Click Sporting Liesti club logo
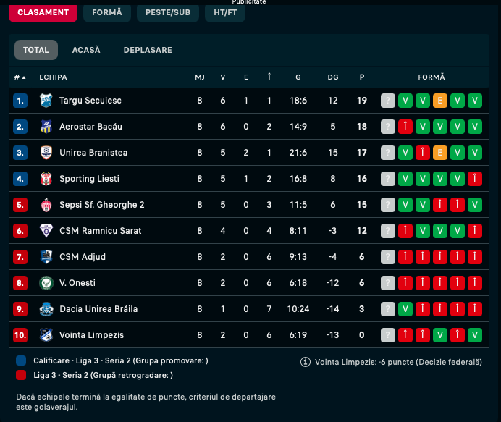501x422 pixels. pos(46,179)
